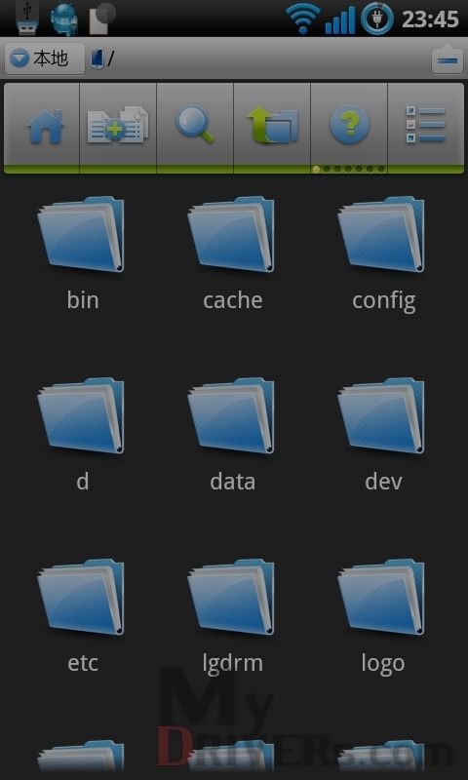
Task: Collapse toolbar using top-right minus button
Action: [x=448, y=58]
